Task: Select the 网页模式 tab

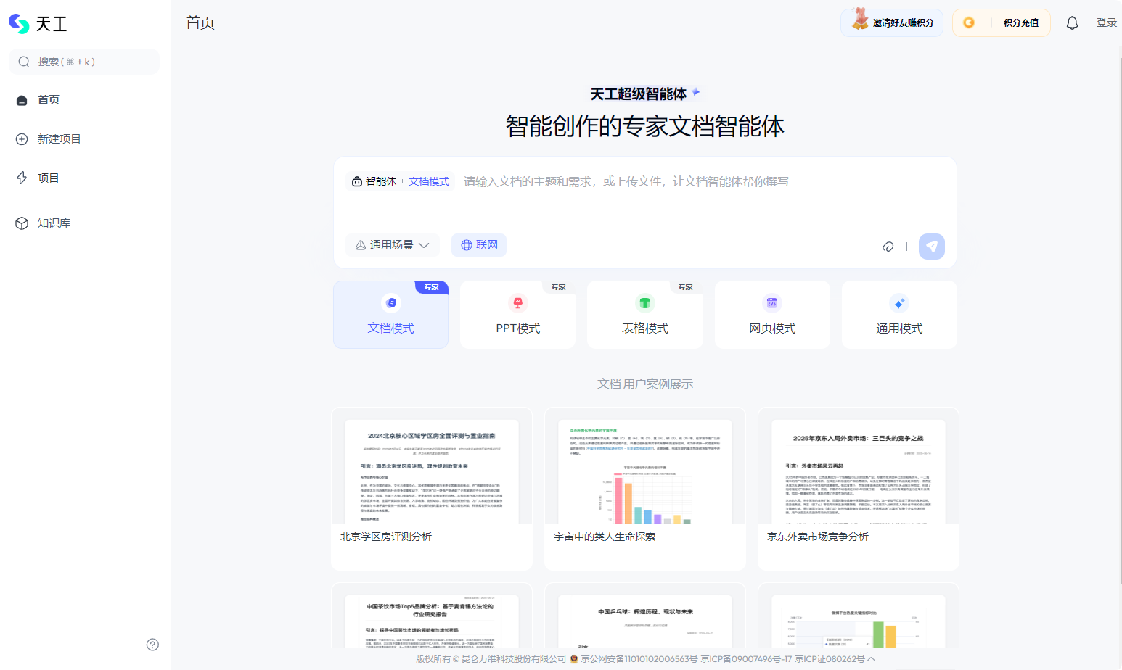Action: (772, 315)
